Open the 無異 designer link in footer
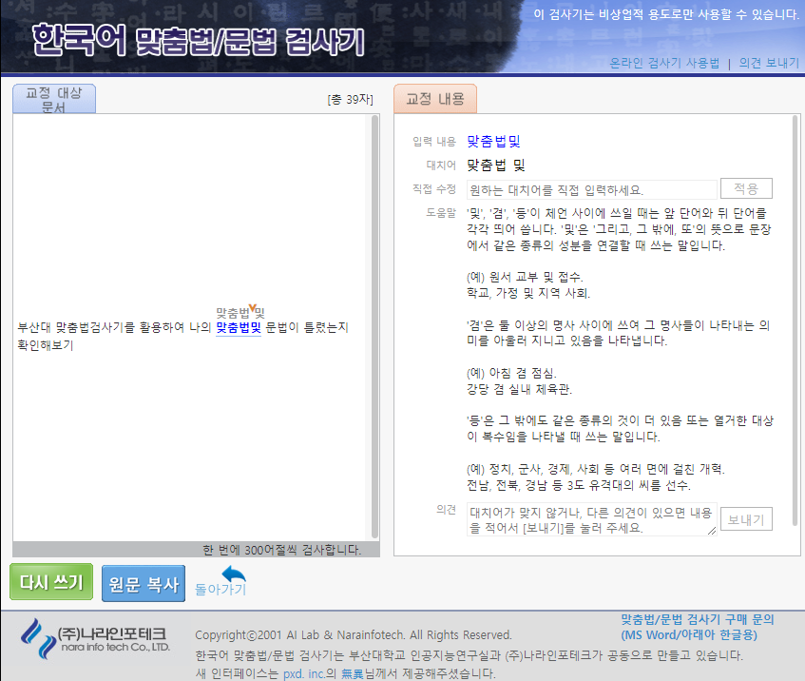The height and width of the screenshot is (681, 805). point(353,673)
